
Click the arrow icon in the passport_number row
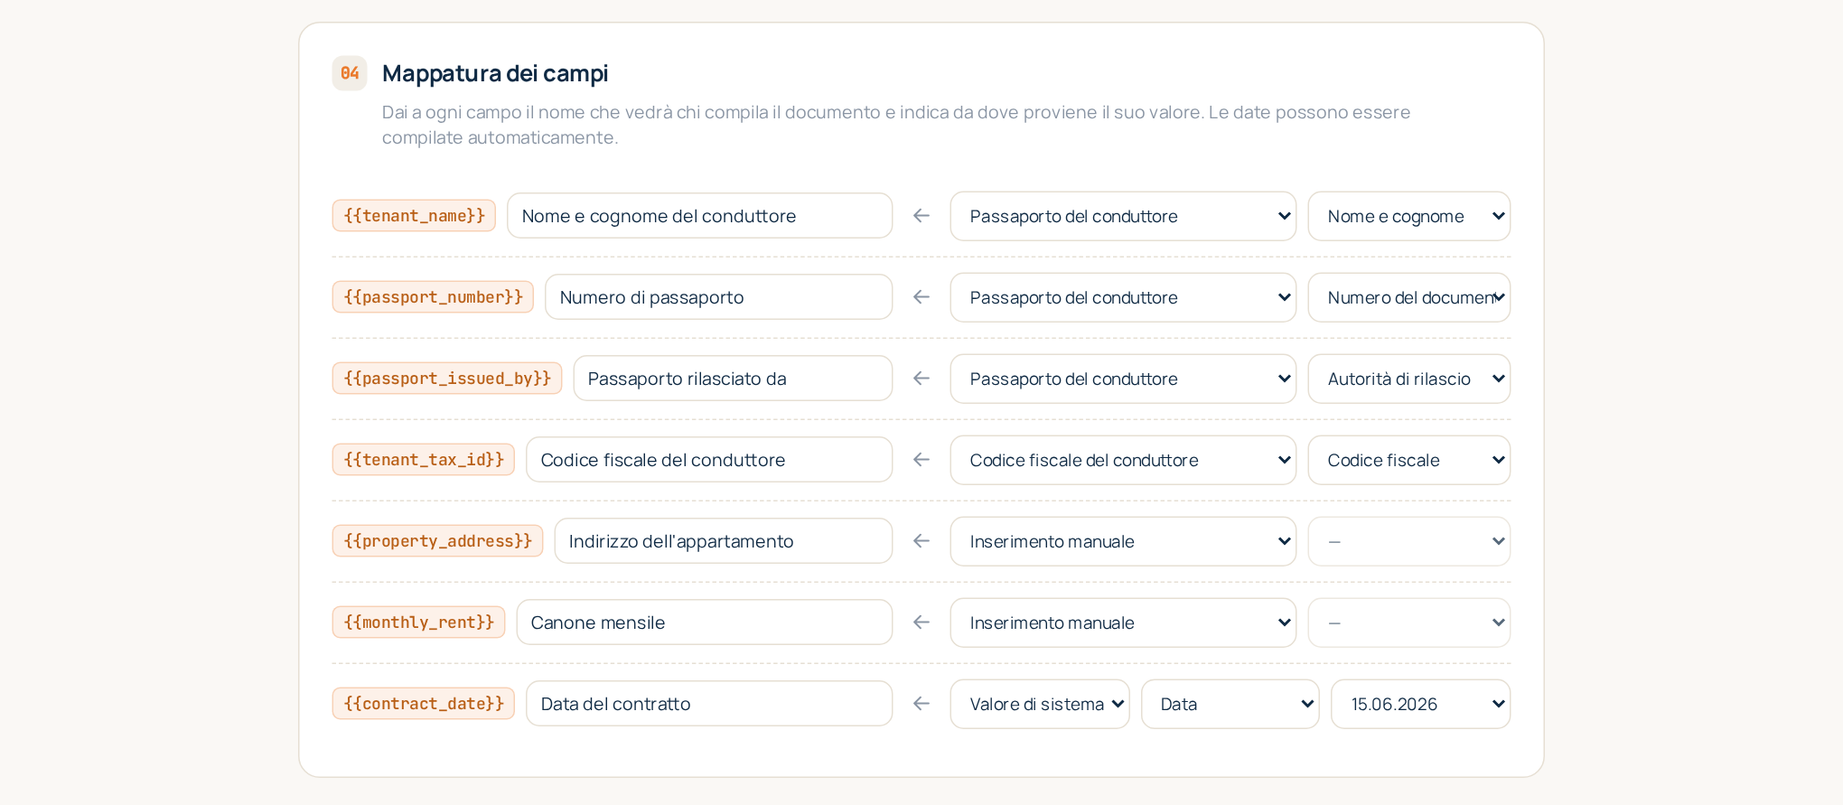pos(921,297)
